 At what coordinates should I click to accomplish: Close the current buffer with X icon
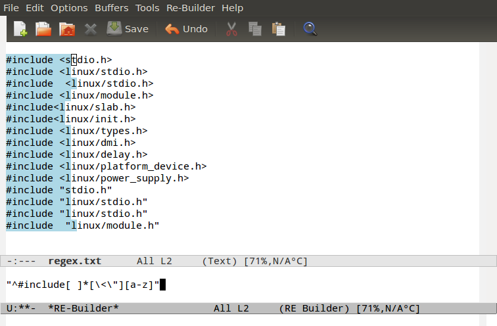[x=91, y=29]
